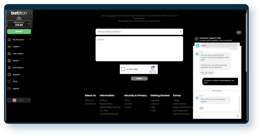Click the Logout icon
Viewport: 261px width, 136px height.
pyautogui.click(x=9, y=88)
